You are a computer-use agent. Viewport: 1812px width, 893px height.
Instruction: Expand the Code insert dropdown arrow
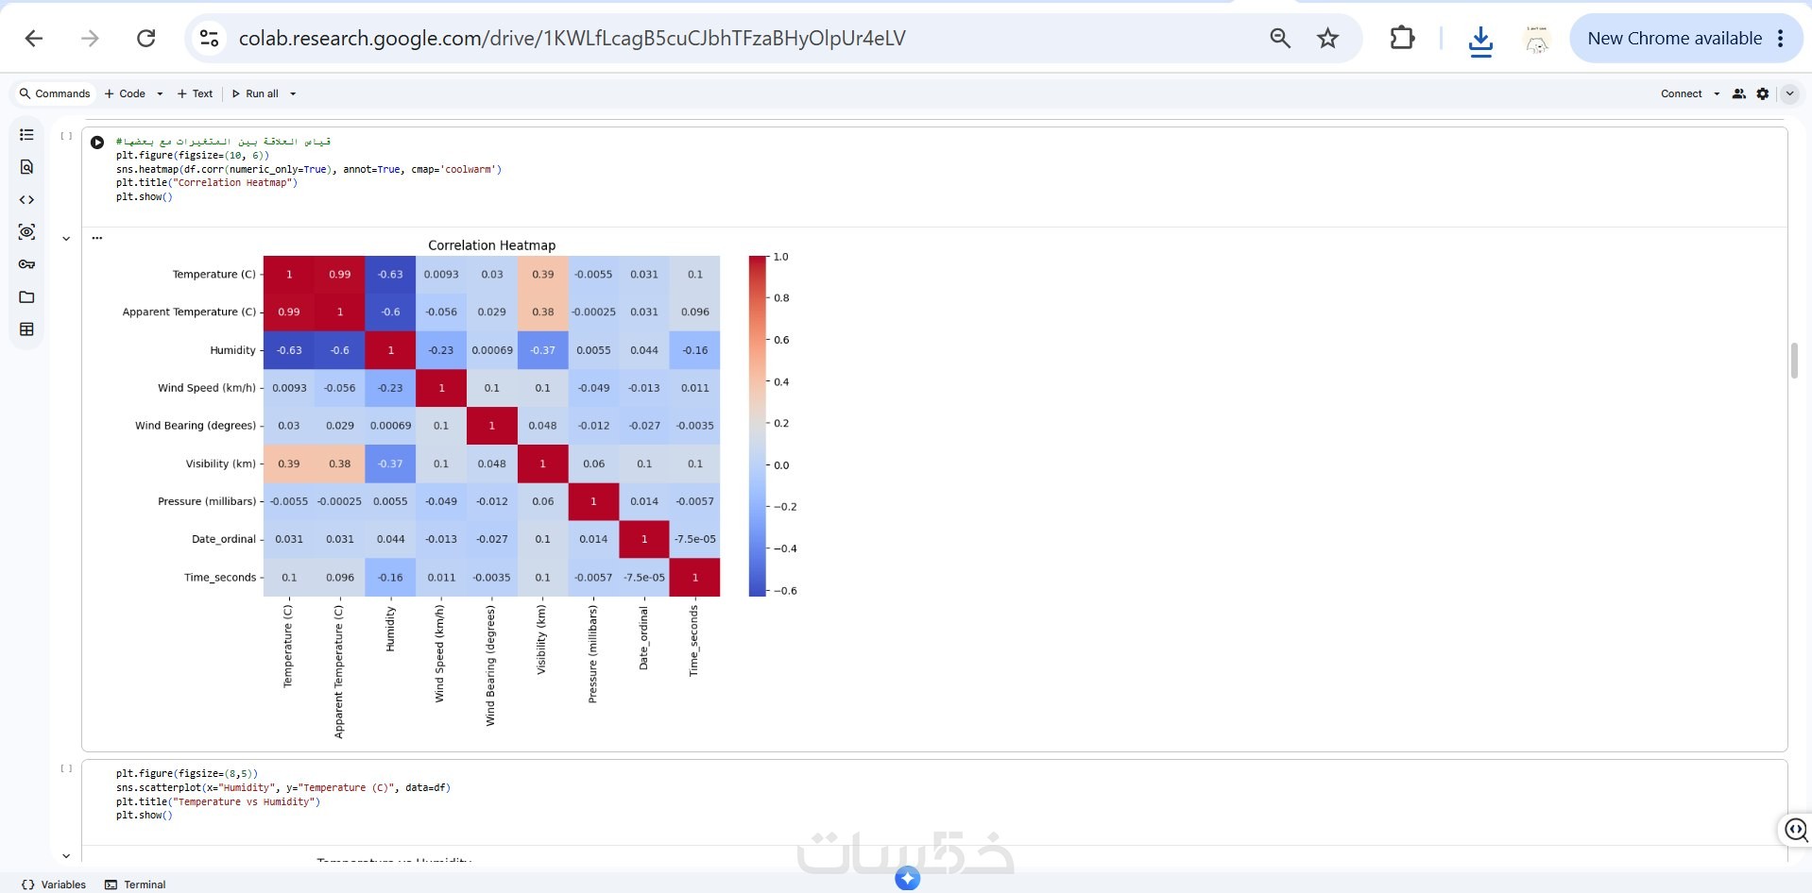pos(160,93)
